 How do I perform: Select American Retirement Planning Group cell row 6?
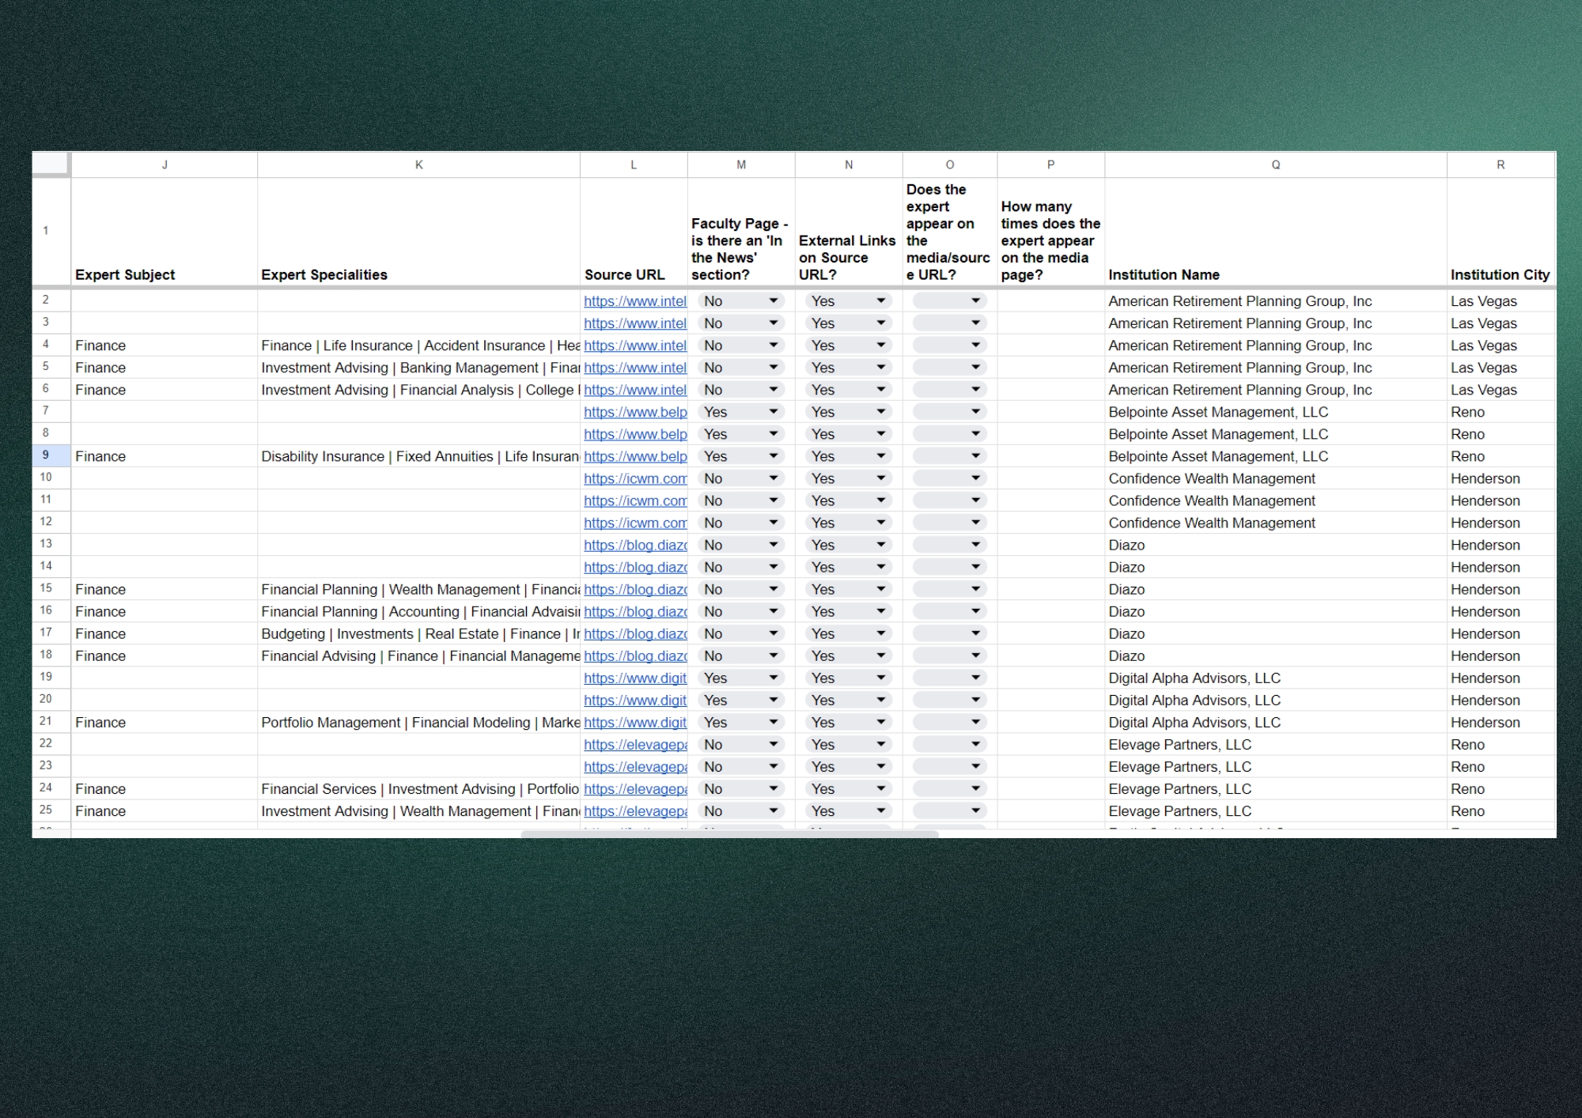click(x=1276, y=390)
